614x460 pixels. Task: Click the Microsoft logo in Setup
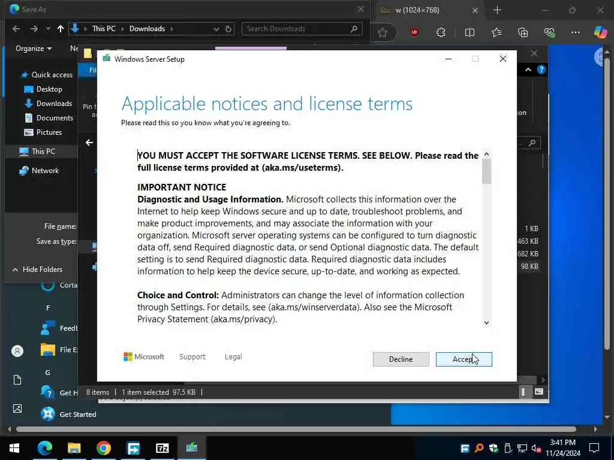coord(144,357)
